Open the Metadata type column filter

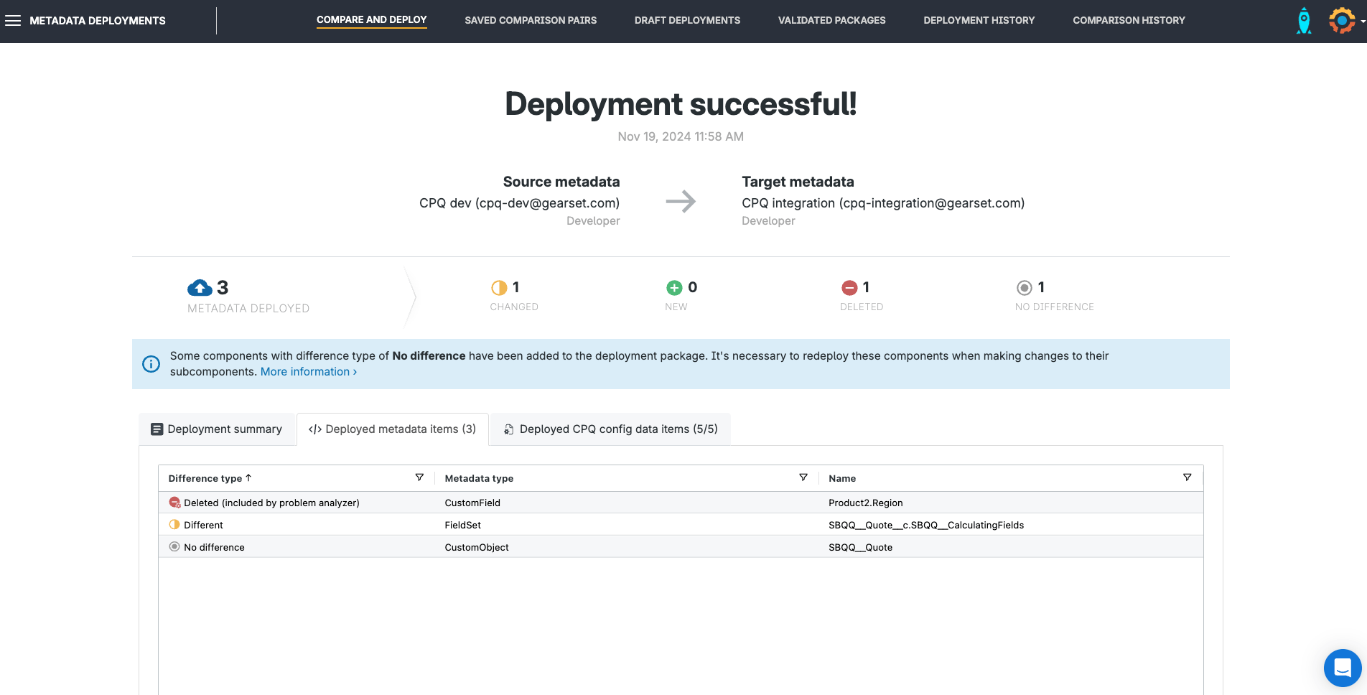point(803,477)
